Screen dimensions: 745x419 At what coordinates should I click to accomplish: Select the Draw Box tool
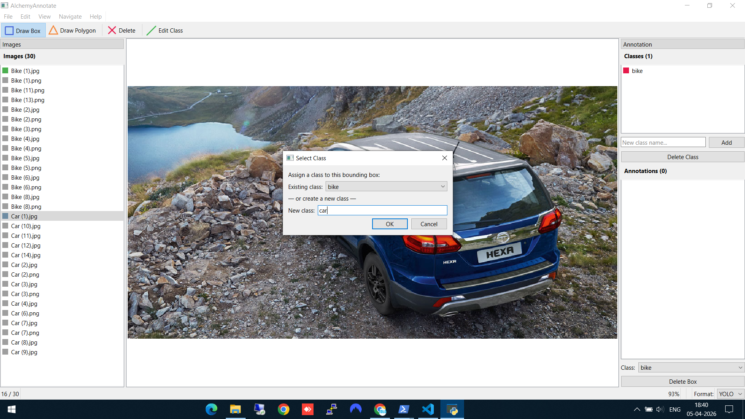(23, 31)
